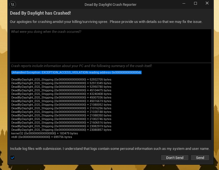Maximize the Crash Reporter window

click(x=195, y=3)
